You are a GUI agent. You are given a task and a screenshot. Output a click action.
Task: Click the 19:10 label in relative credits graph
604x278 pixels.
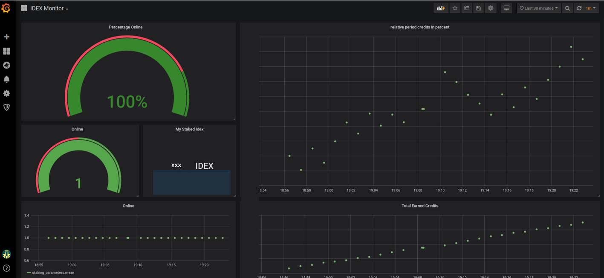[x=440, y=190]
